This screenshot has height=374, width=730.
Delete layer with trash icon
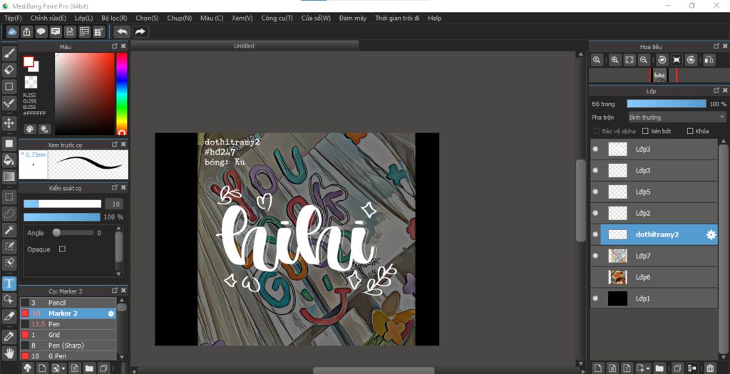click(709, 368)
